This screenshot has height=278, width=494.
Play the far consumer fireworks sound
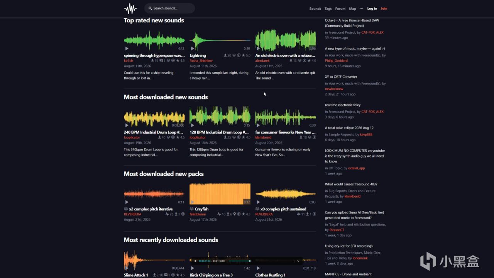pos(258,125)
